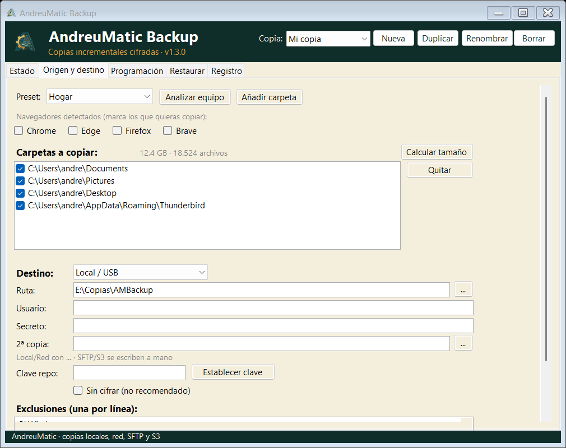The image size is (566, 448).
Task: Uncheck the Thunderbird folder checkbox
Action: pos(20,206)
